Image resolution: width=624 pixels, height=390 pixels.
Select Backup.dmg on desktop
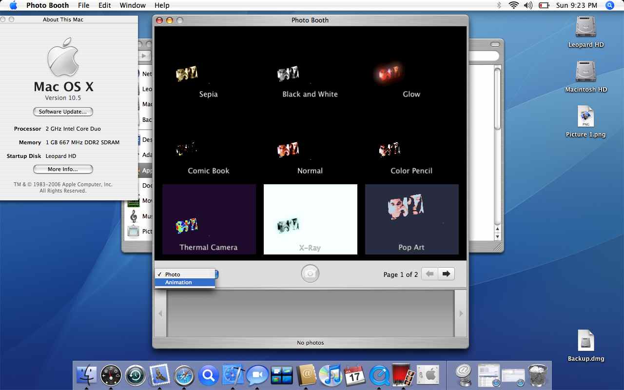click(585, 346)
